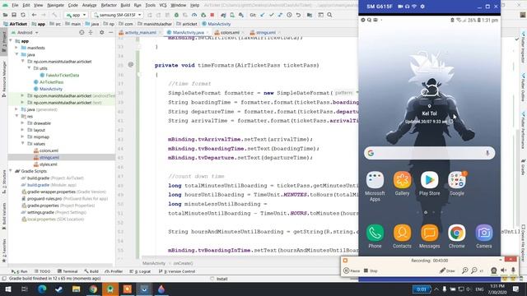
Task: Open Microsoft Apps folder on phone
Action: point(375,187)
